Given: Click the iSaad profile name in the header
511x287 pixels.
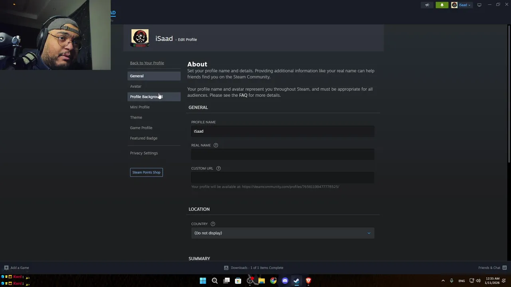Looking at the screenshot, I should pos(164,39).
